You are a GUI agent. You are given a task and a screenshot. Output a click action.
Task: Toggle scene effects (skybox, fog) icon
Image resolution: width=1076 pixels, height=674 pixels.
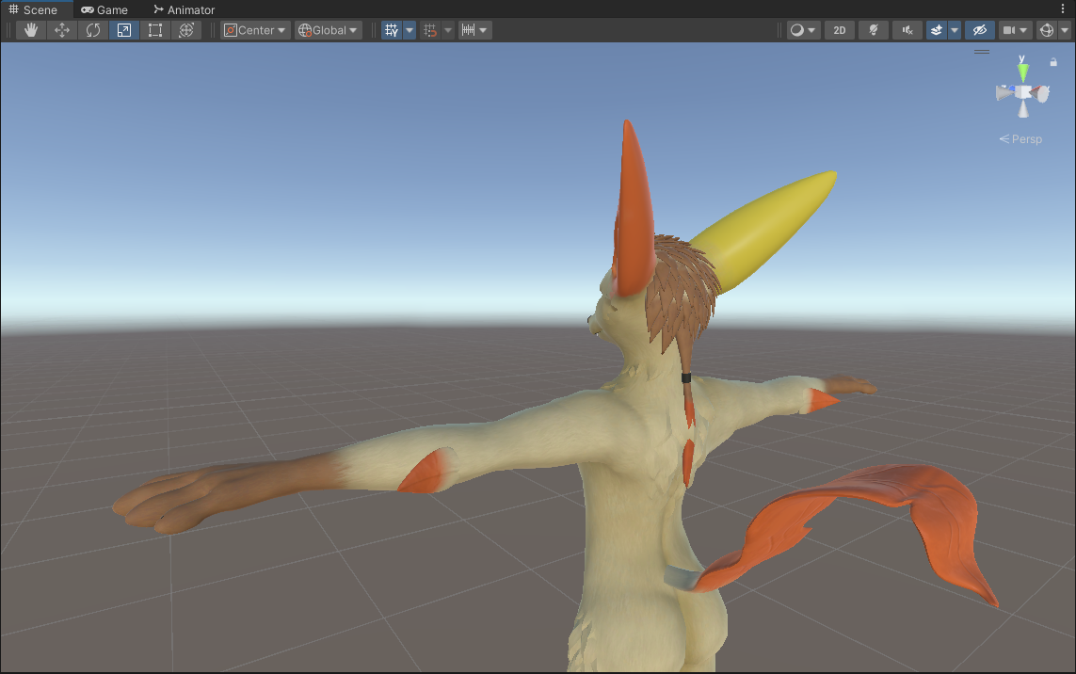click(936, 30)
